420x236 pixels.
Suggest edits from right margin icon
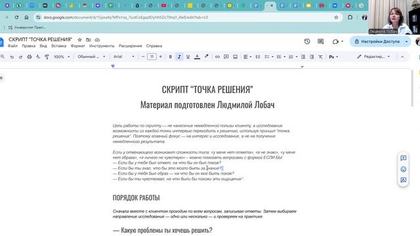pos(404,180)
